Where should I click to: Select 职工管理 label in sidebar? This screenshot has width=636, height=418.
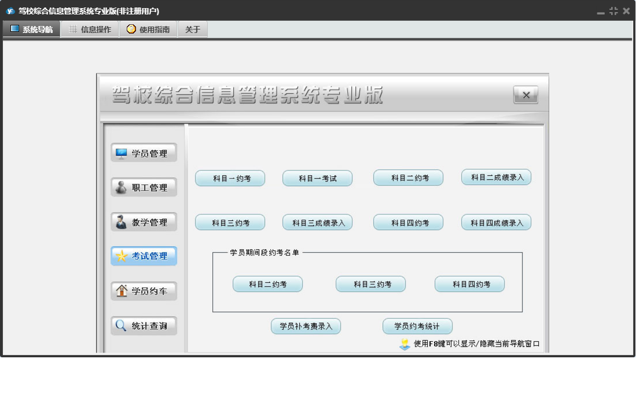coord(149,187)
